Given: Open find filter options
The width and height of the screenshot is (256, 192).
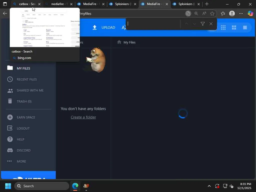Looking at the screenshot, I should tap(202, 24).
